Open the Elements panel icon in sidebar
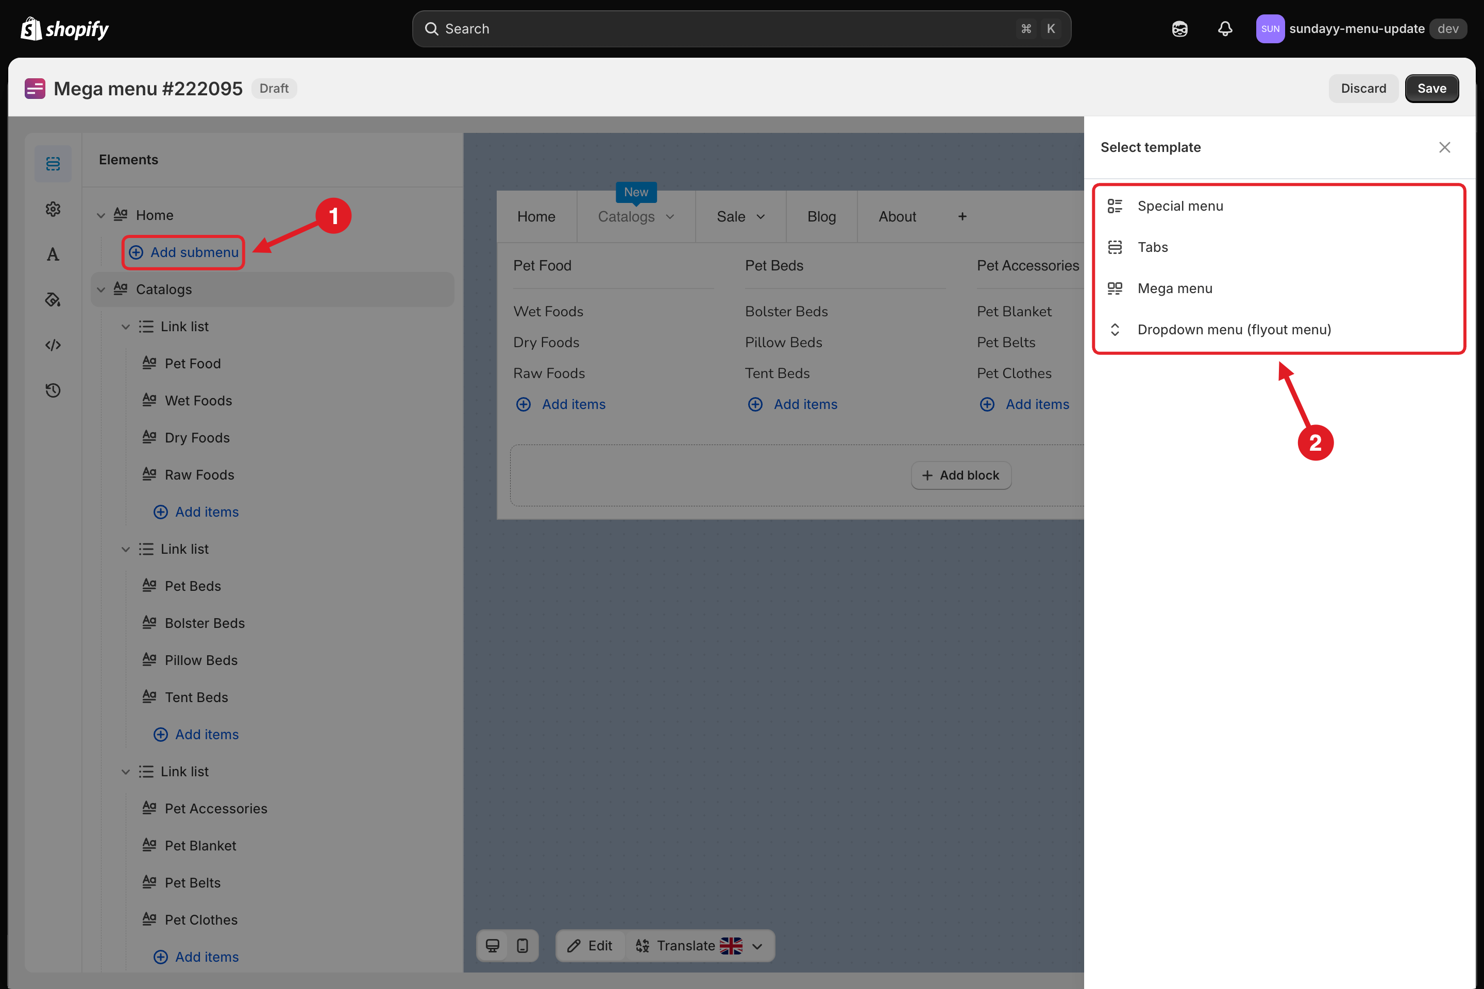1484x989 pixels. click(x=53, y=163)
